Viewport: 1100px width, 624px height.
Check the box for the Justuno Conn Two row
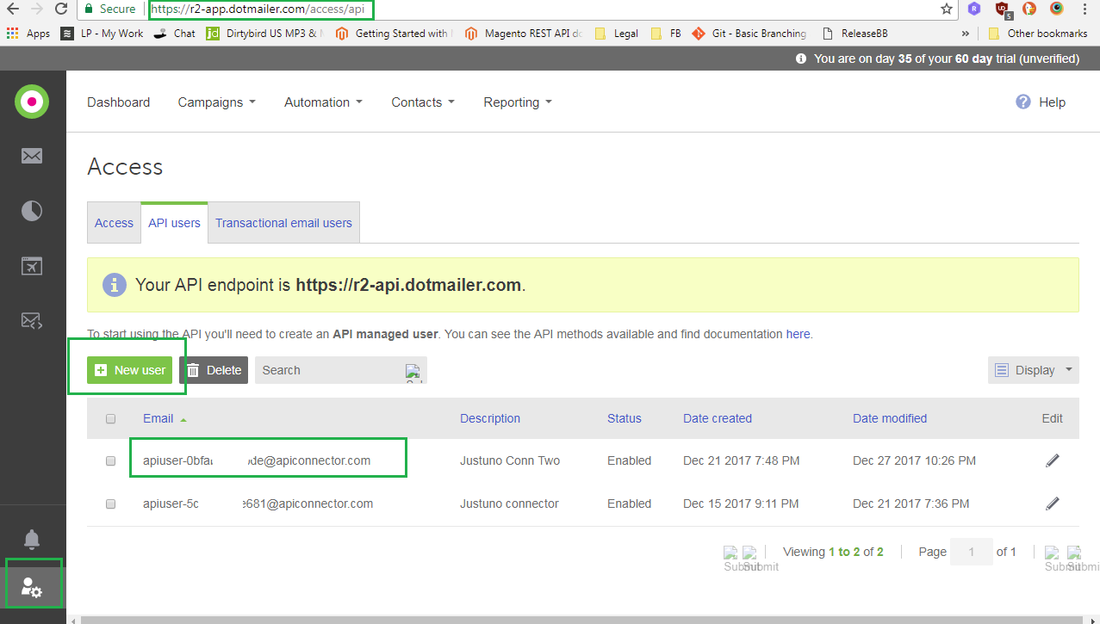(110, 460)
